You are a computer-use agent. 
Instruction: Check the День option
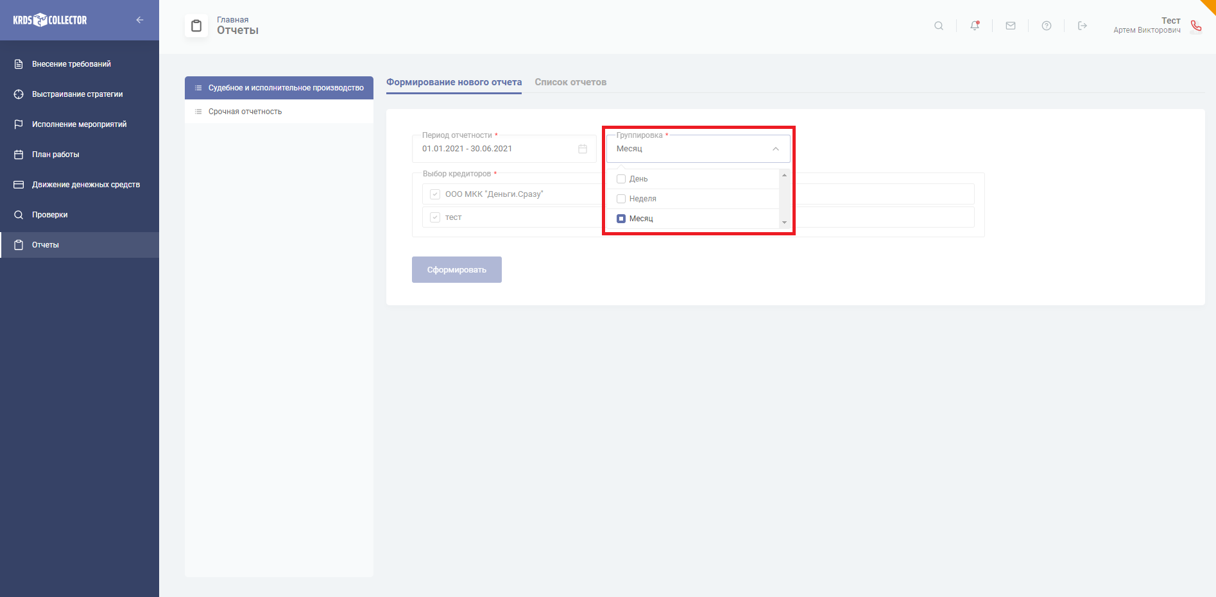(621, 179)
